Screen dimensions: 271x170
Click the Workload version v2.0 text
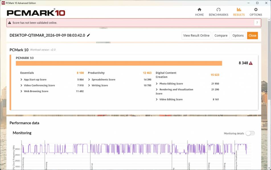43,50
